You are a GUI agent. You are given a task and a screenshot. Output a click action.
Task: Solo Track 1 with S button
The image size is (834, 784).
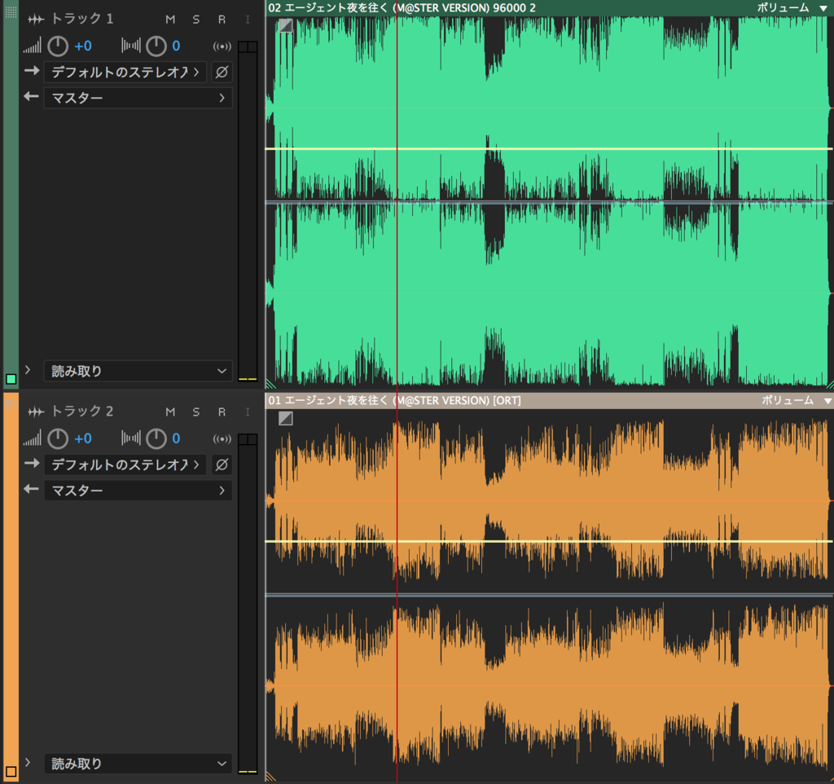pos(196,20)
